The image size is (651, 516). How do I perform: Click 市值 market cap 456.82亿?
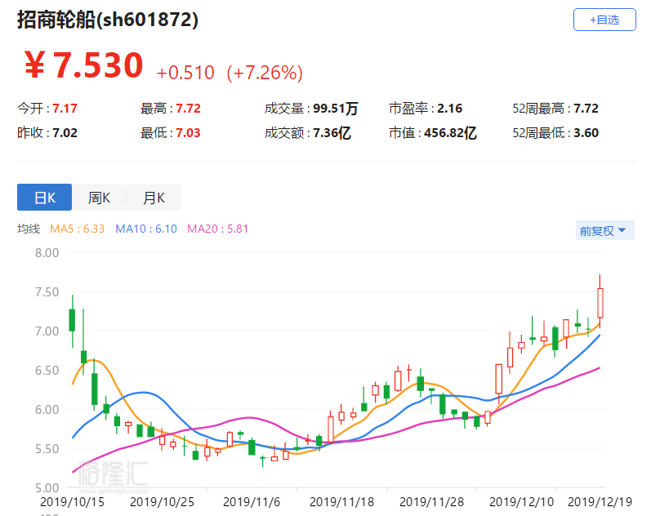(450, 133)
